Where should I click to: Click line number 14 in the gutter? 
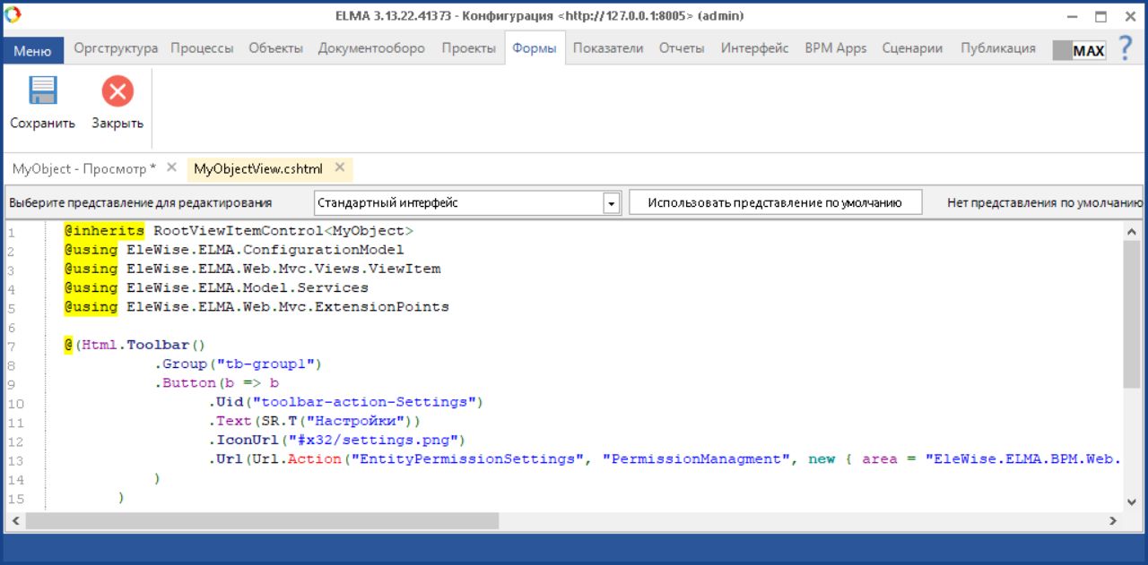coord(14,479)
